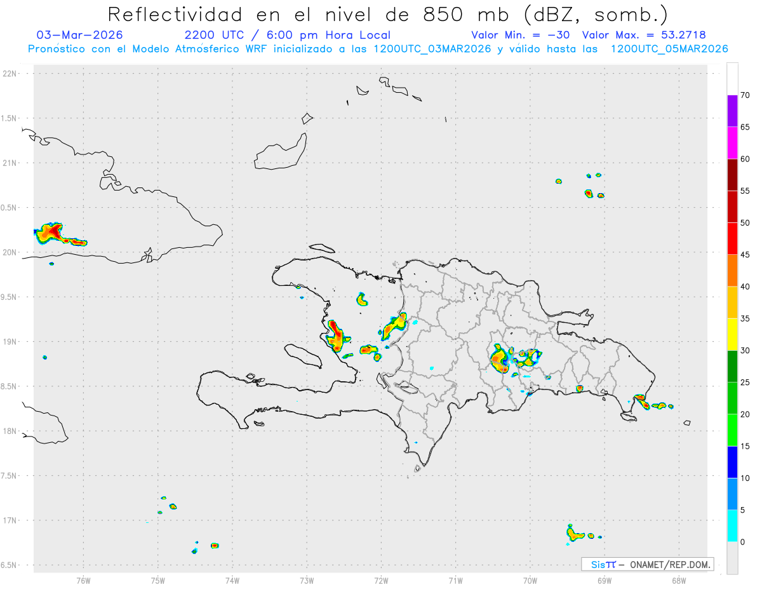Click the cyan 0–5 dBZ colorbar segment

point(732,526)
